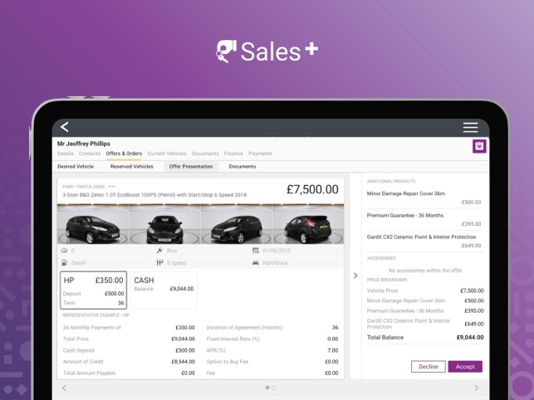This screenshot has width=534, height=400.
Task: Open the Current Vehicles tab
Action: 167,154
